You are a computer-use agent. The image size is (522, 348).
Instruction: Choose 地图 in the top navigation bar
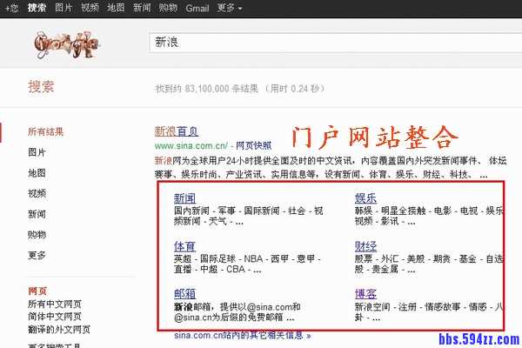(x=115, y=8)
